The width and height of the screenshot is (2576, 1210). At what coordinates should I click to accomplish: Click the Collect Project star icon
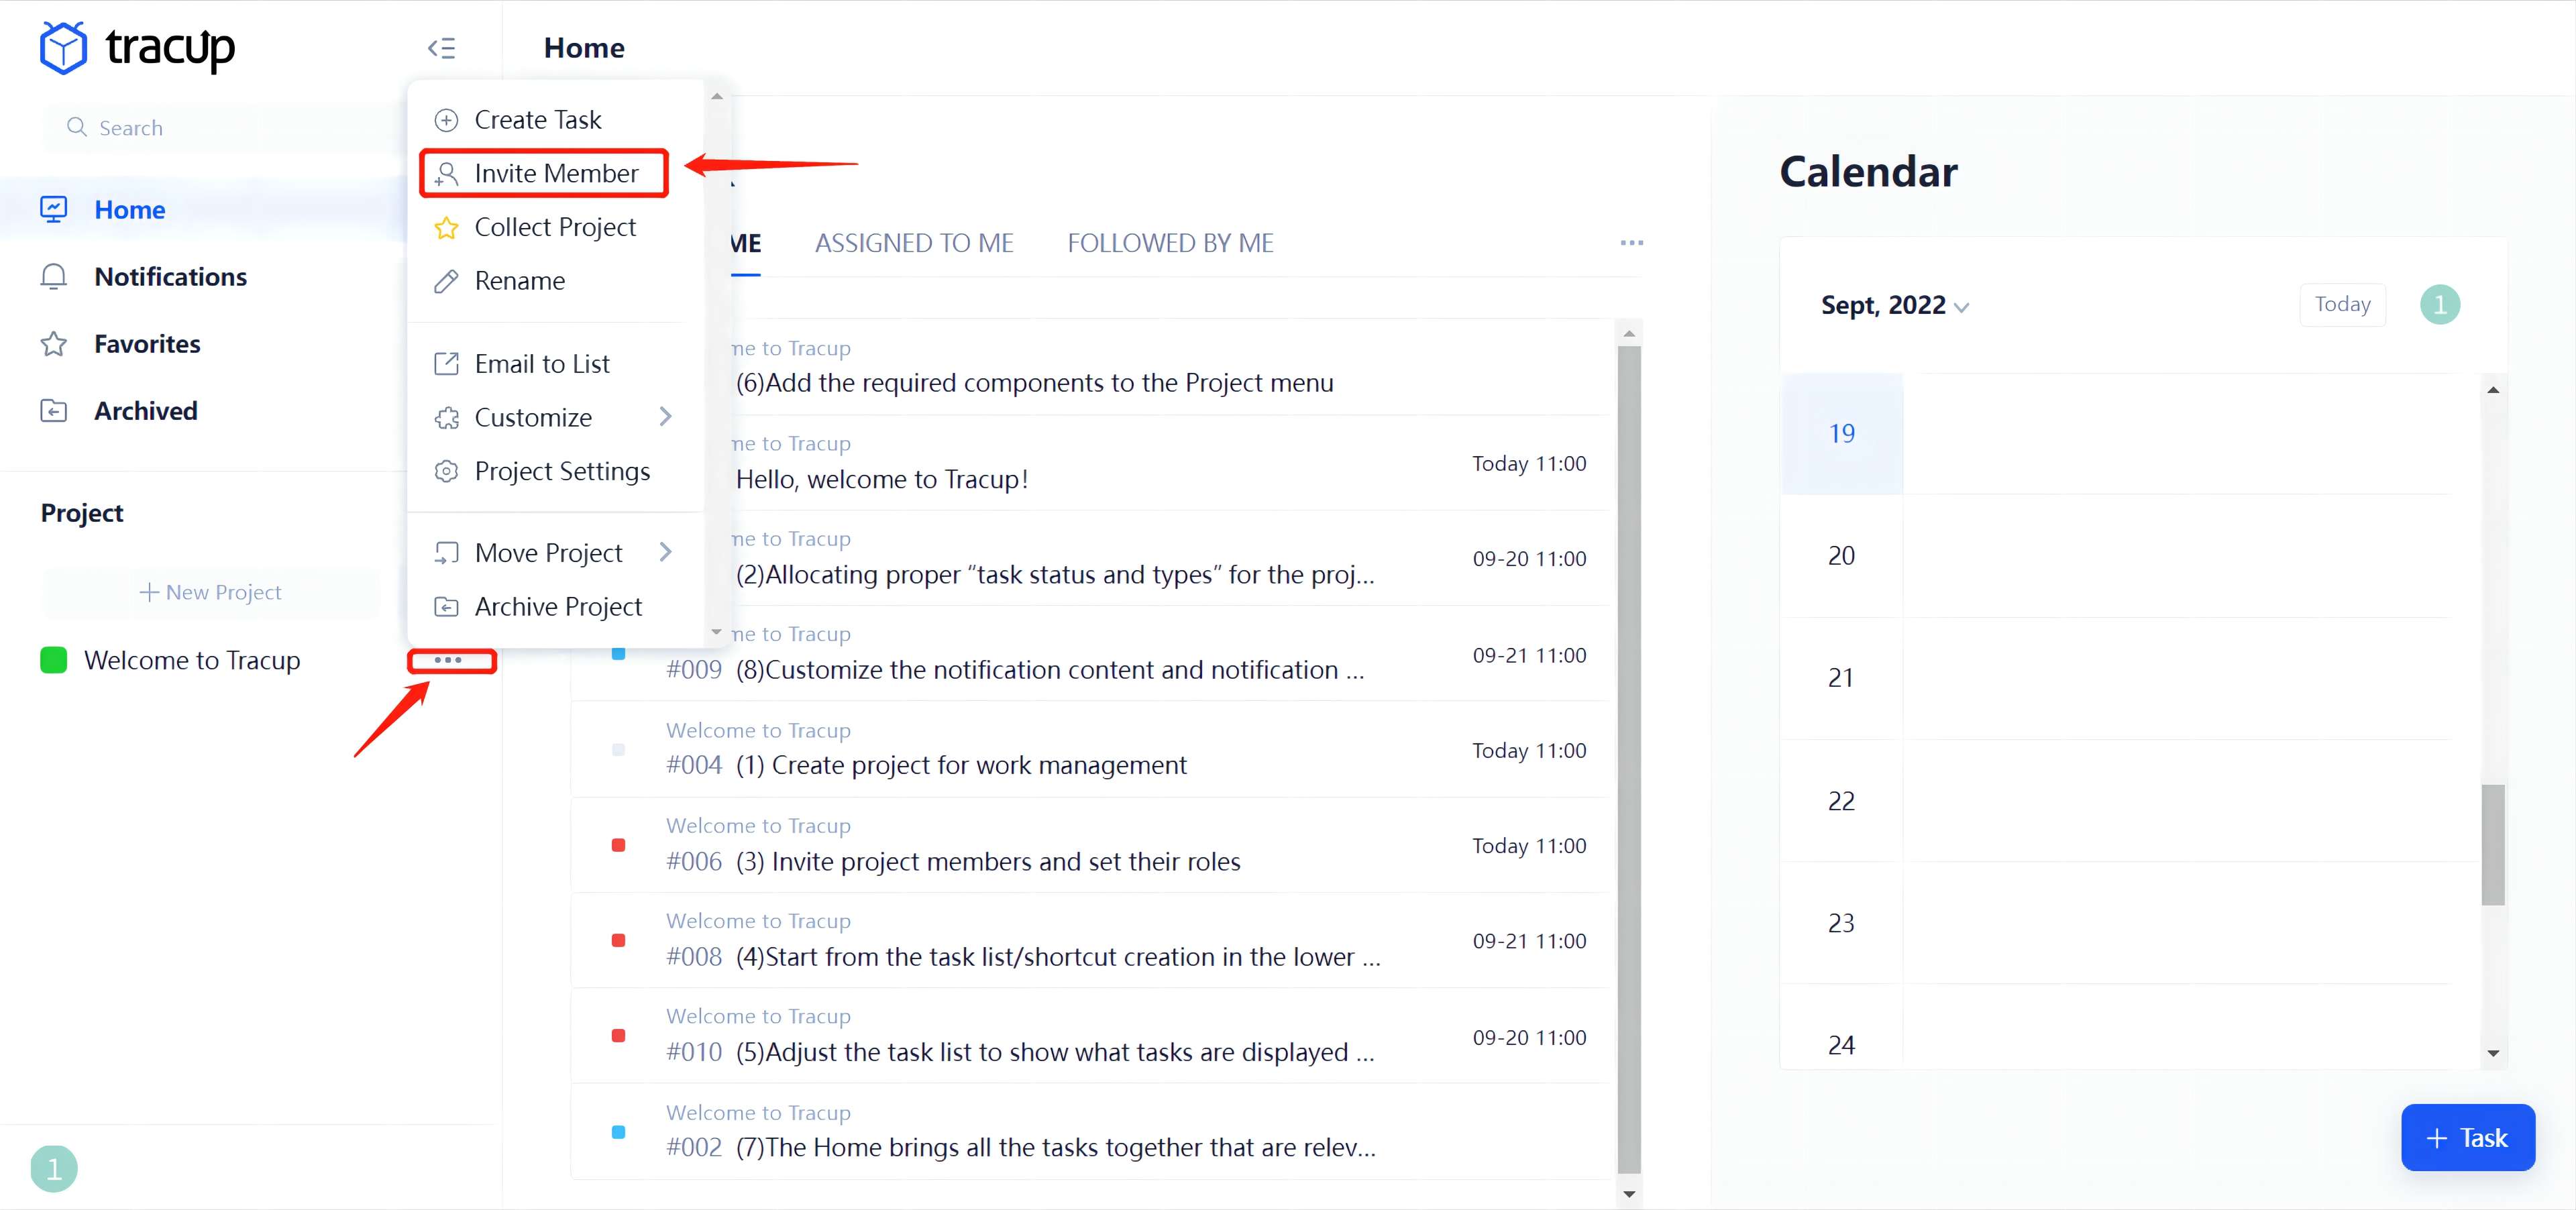coord(446,228)
